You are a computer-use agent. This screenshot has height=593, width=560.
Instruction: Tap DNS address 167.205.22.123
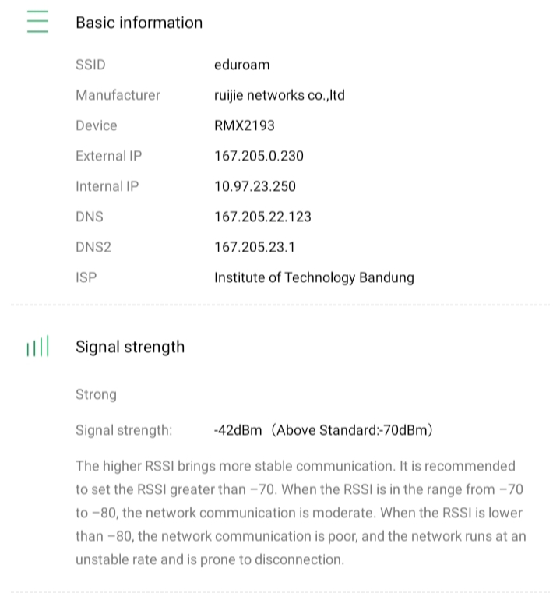[262, 217]
